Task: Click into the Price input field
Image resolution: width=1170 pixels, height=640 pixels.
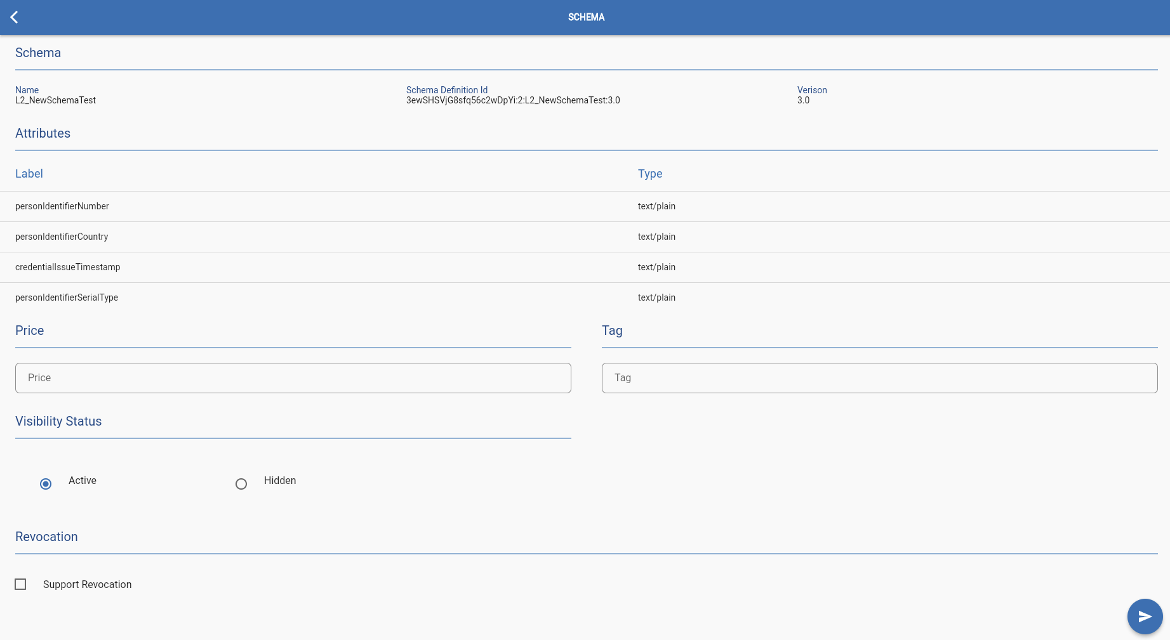Action: [x=293, y=378]
